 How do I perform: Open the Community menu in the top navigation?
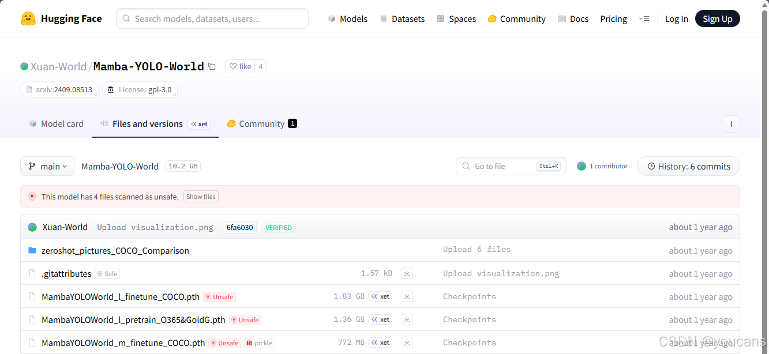point(516,19)
